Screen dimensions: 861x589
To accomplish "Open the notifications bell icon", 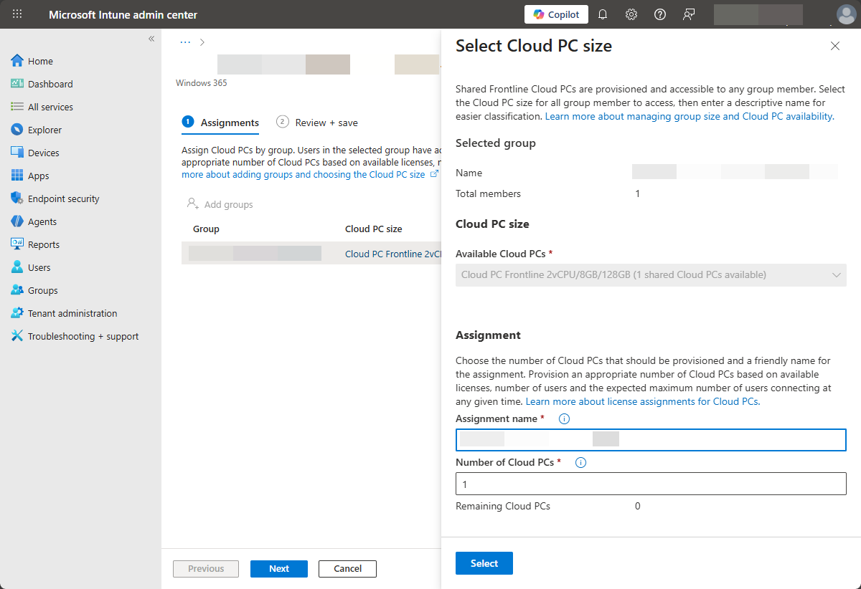I will tap(603, 14).
